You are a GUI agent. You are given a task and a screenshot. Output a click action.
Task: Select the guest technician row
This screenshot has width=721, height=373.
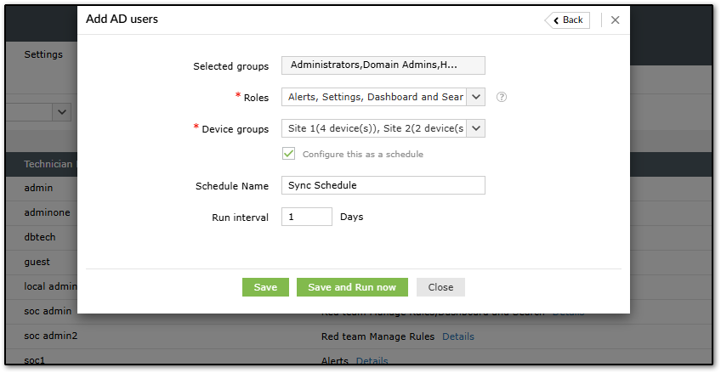[37, 262]
